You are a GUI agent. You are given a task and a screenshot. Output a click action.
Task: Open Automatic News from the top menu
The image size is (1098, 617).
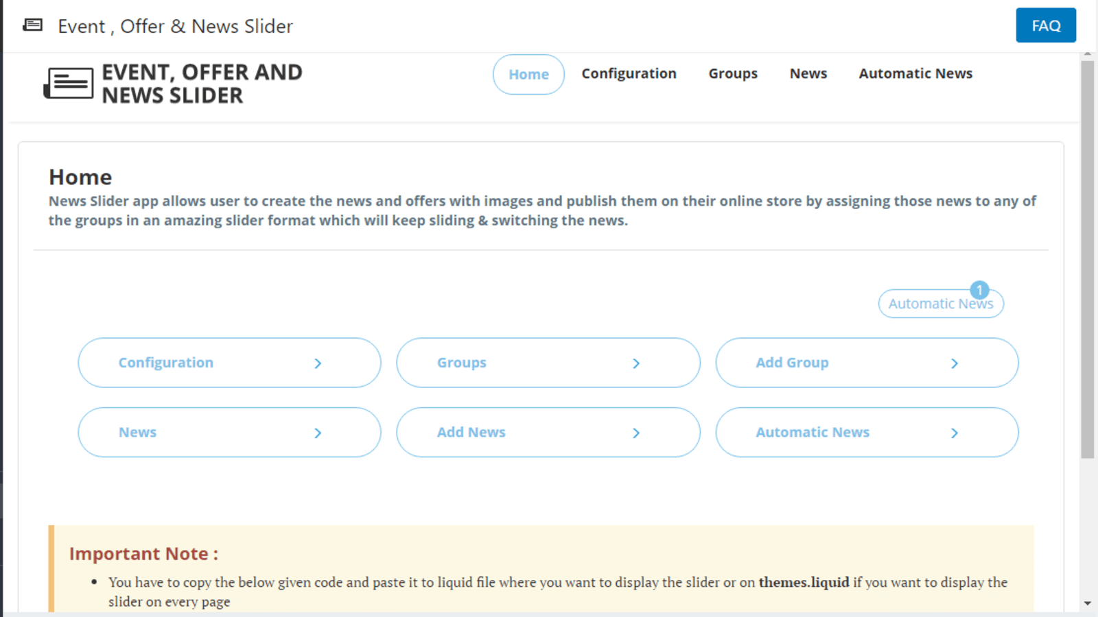click(915, 73)
